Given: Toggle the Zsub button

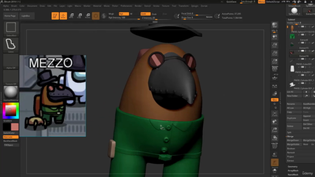Looking at the screenshot, I should coord(154,14).
